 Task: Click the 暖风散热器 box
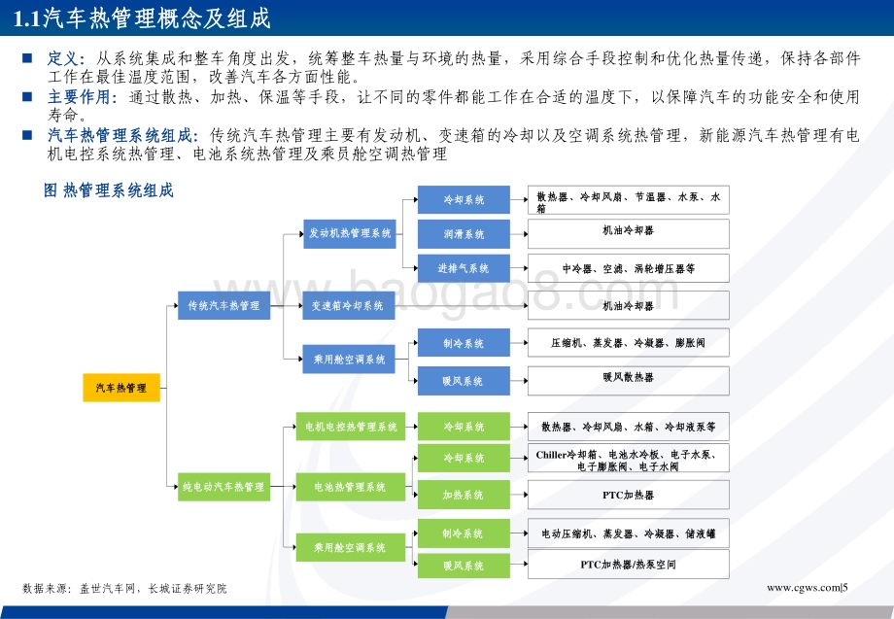click(629, 381)
